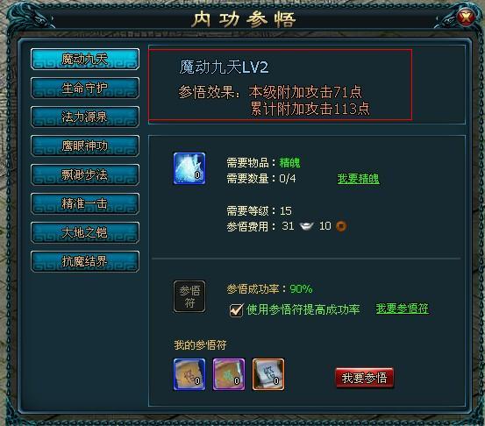Choose the 飘渺步法 skill tab
Image resolution: width=485 pixels, height=426 pixels.
pos(85,174)
